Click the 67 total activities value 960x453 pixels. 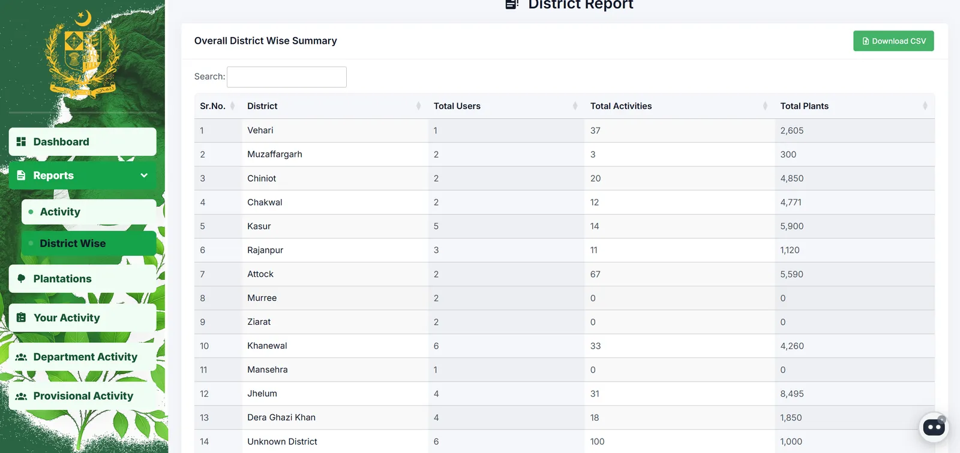pyautogui.click(x=595, y=274)
